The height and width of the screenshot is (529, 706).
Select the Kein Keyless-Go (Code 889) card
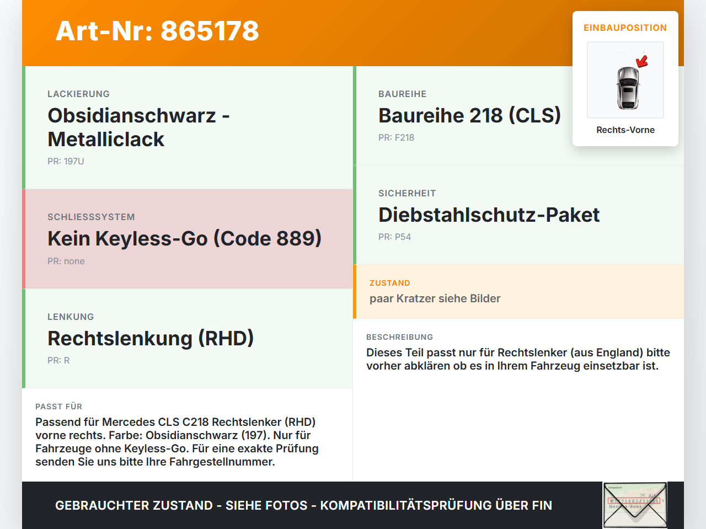tap(188, 239)
